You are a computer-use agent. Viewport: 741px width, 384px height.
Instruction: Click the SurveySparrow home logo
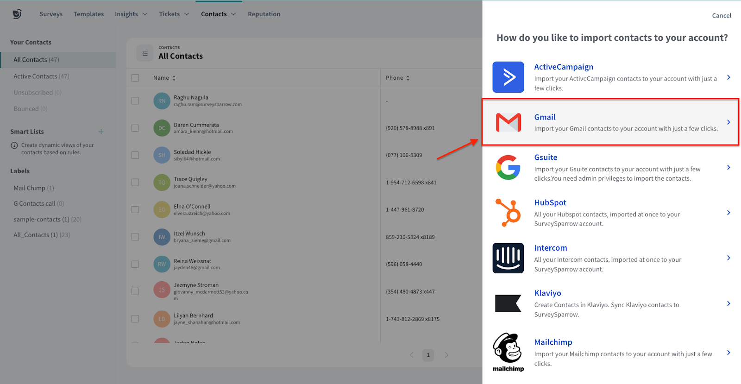[17, 14]
